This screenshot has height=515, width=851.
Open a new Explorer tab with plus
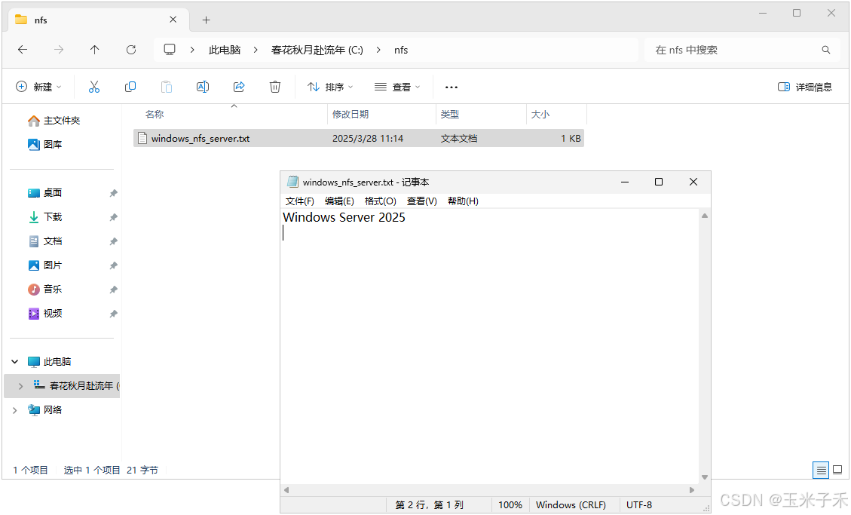pos(207,20)
